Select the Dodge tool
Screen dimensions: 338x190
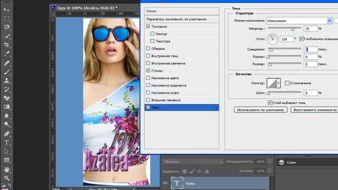7,125
